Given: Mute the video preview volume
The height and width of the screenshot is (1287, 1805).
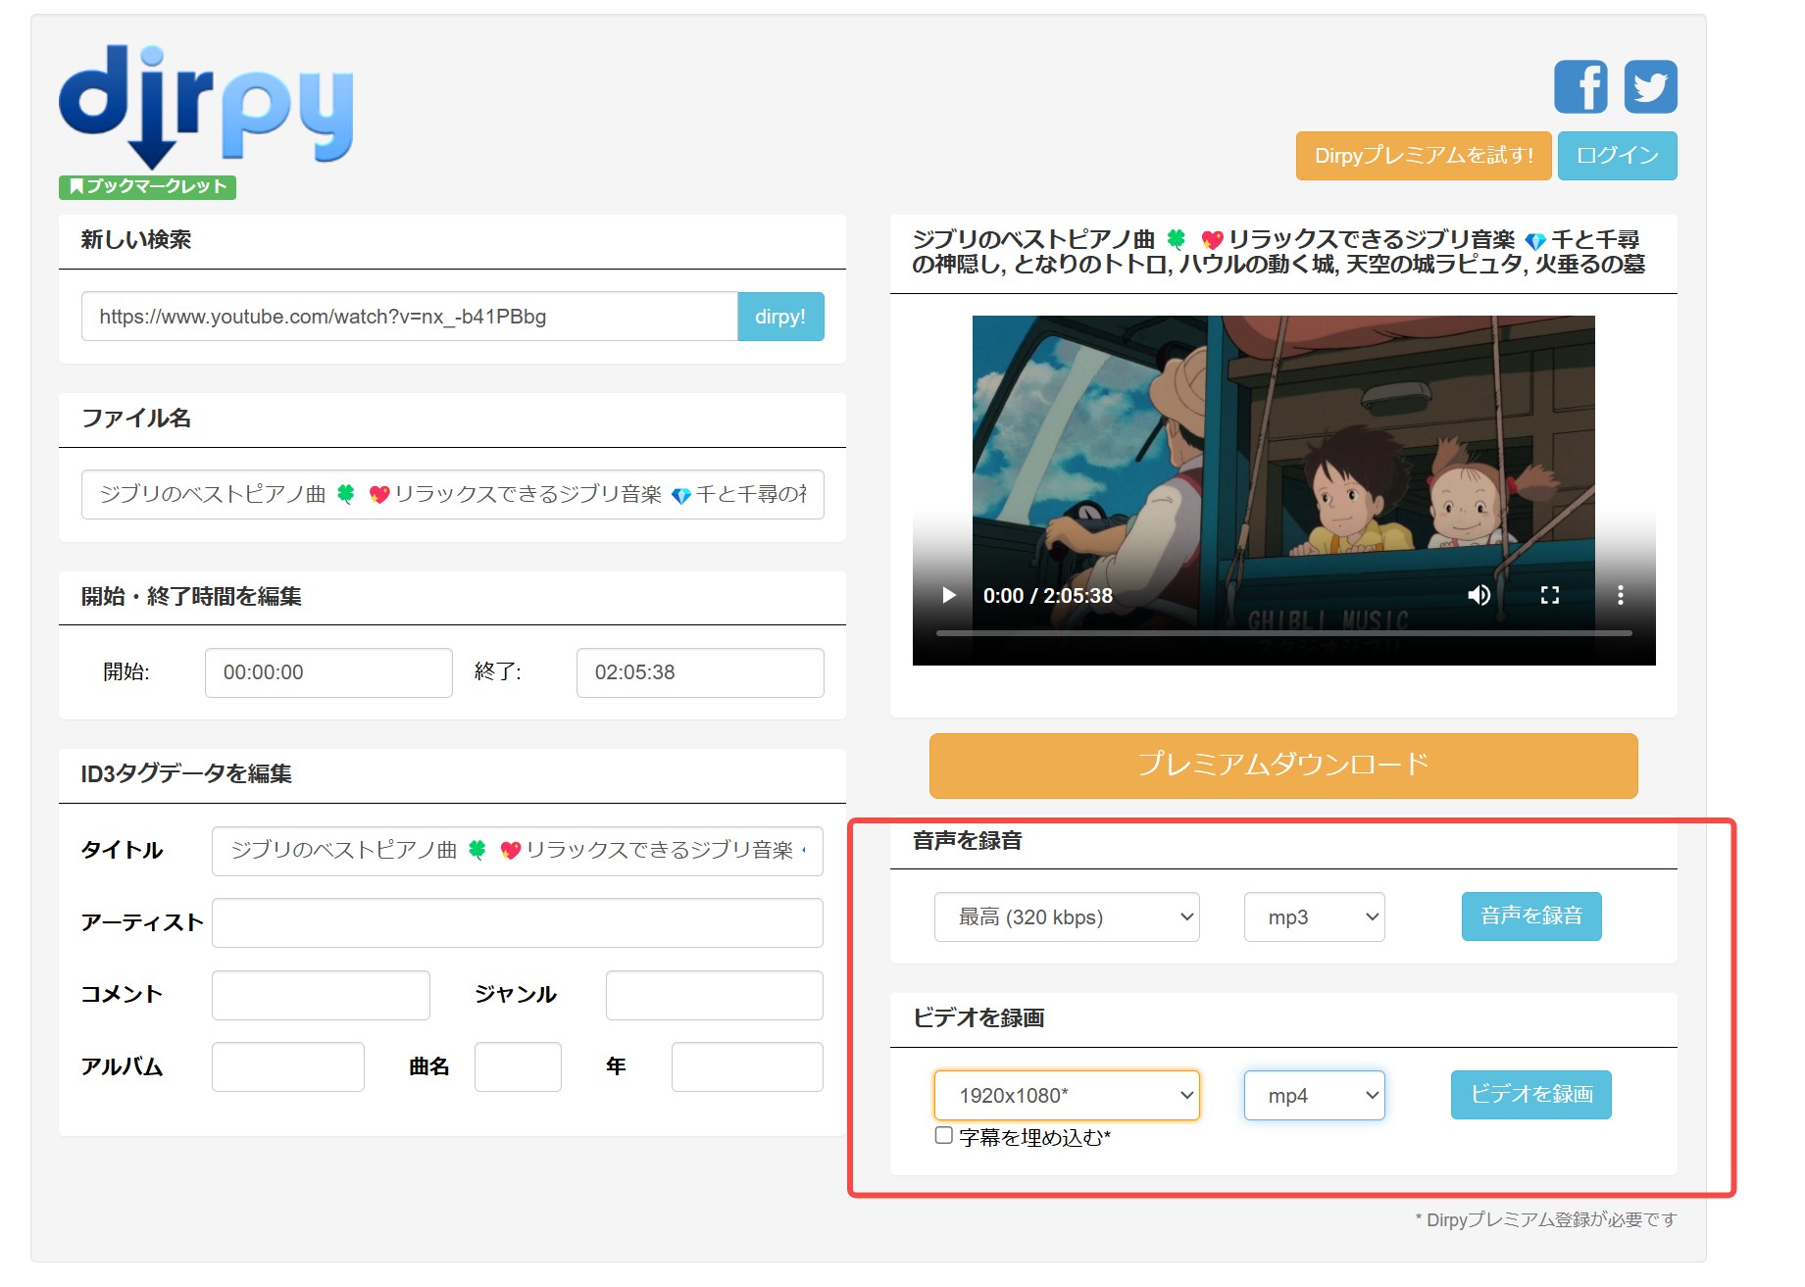Looking at the screenshot, I should [x=1479, y=595].
